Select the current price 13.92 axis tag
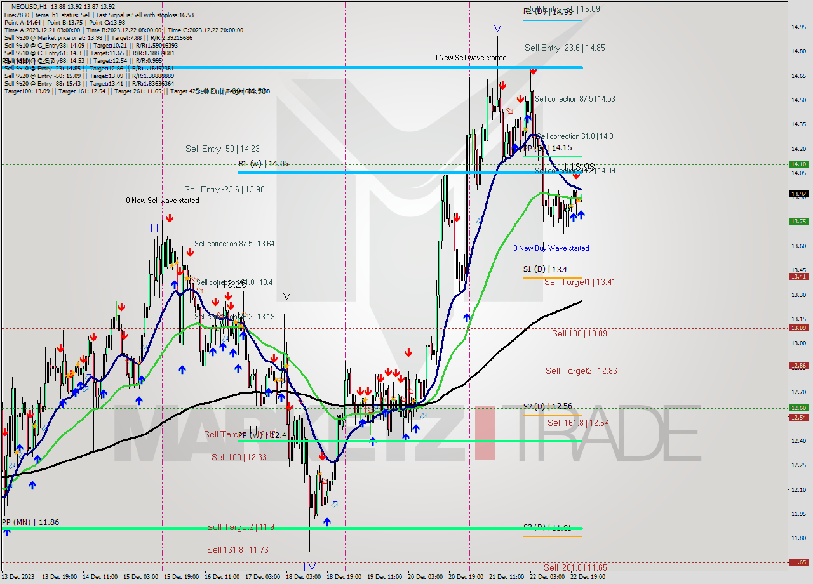Viewport: 813px width, 584px height. (x=798, y=194)
